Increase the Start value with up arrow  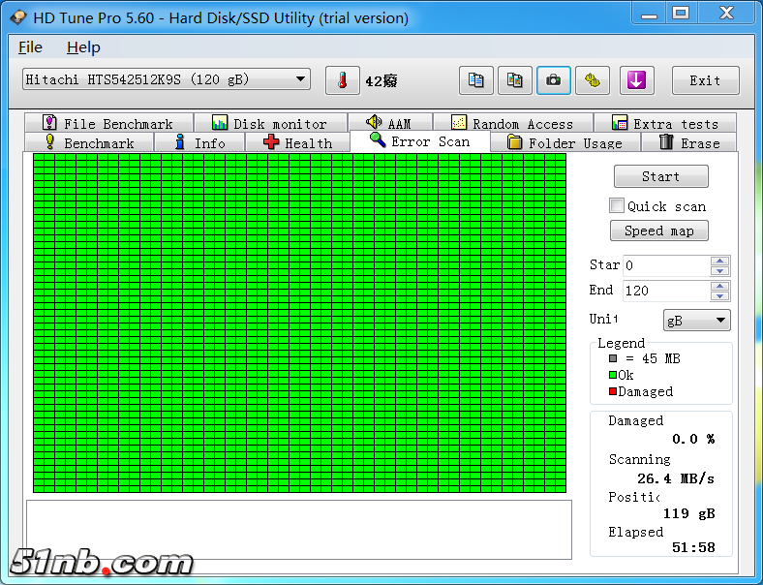719,261
